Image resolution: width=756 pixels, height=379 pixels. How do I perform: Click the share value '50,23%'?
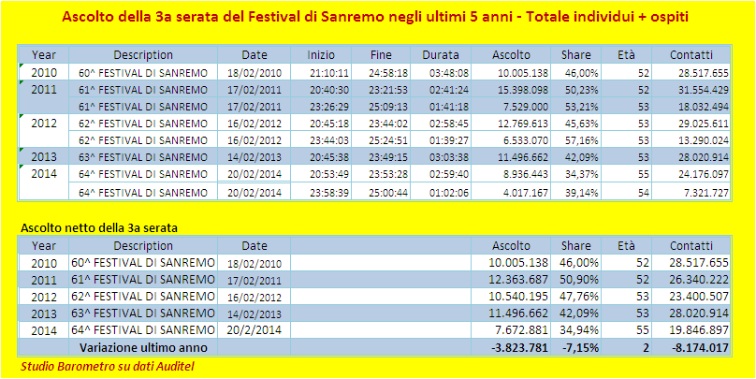coord(582,90)
